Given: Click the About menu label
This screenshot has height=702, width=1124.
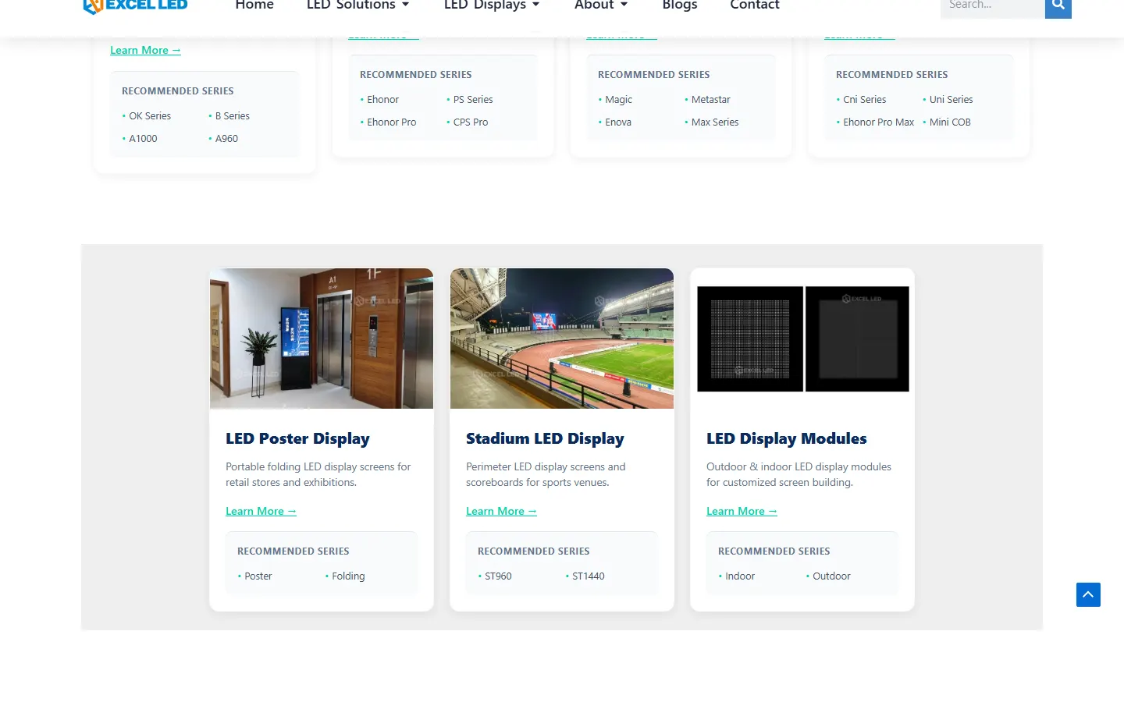Looking at the screenshot, I should tap(594, 5).
